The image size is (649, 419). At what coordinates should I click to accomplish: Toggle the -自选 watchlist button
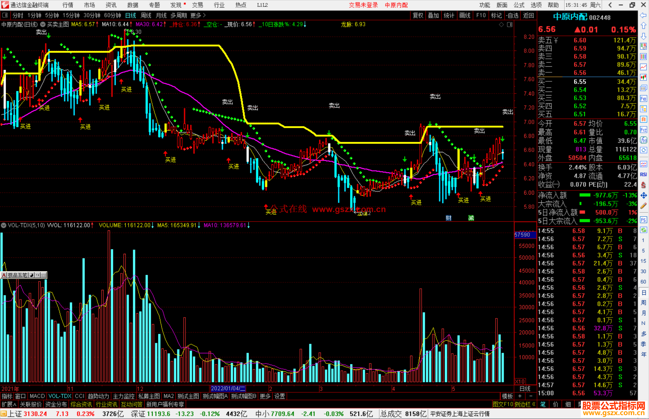click(512, 15)
